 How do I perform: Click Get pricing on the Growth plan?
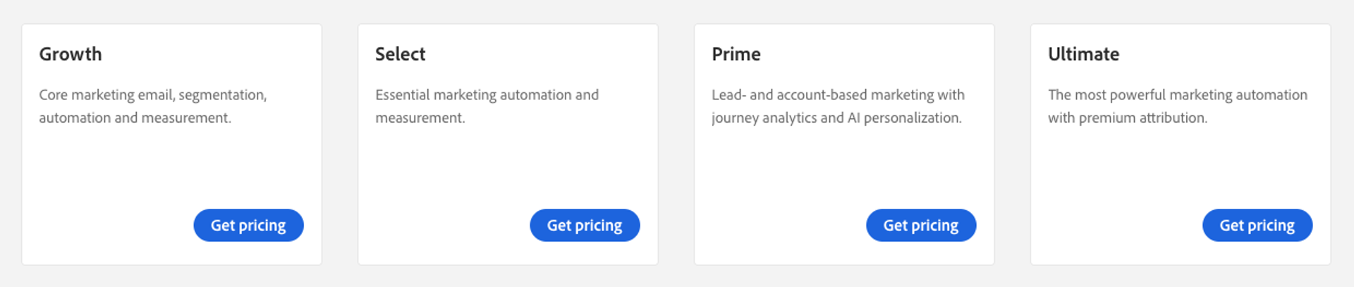pyautogui.click(x=248, y=225)
